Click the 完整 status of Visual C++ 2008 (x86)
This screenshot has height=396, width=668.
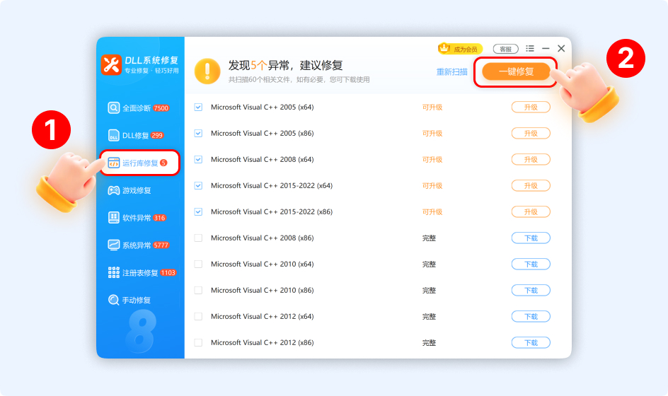429,238
